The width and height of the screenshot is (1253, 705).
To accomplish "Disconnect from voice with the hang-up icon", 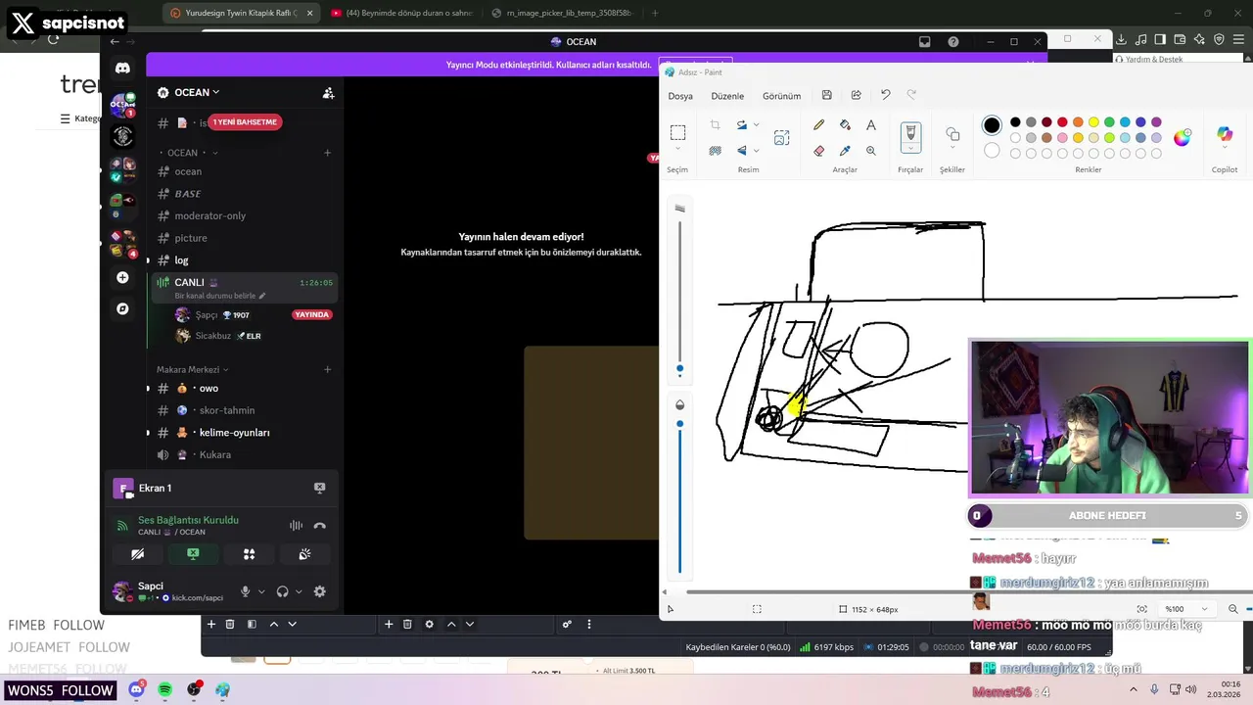I will tap(319, 526).
